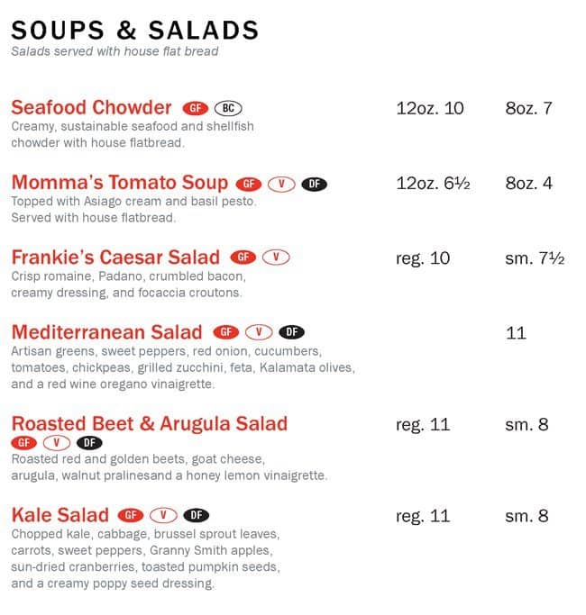Click the V badge beside Mediterranean Salad

pyautogui.click(x=259, y=333)
